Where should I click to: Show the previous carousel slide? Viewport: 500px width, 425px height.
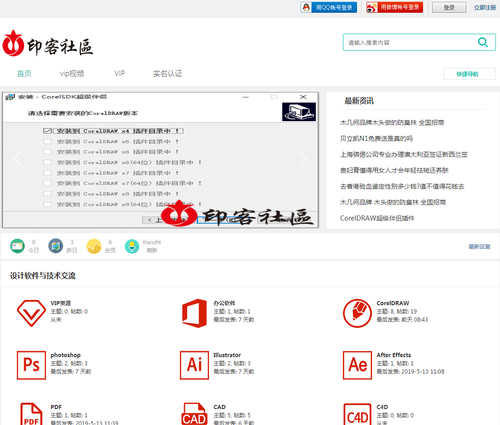[x=18, y=159]
